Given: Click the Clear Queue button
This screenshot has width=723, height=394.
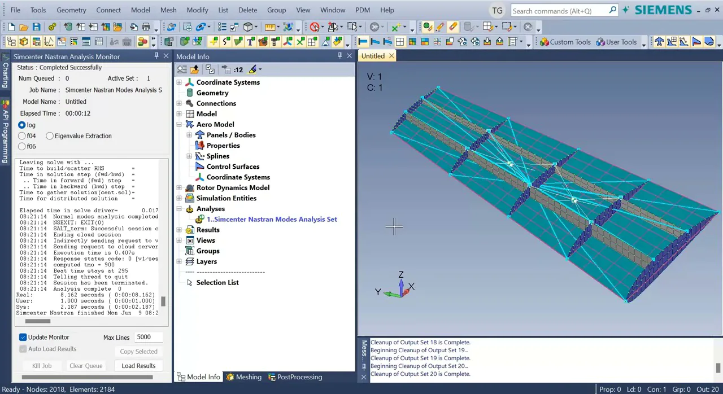Looking at the screenshot, I should coord(86,366).
